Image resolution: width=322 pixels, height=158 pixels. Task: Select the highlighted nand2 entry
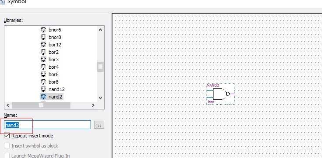[55, 97]
